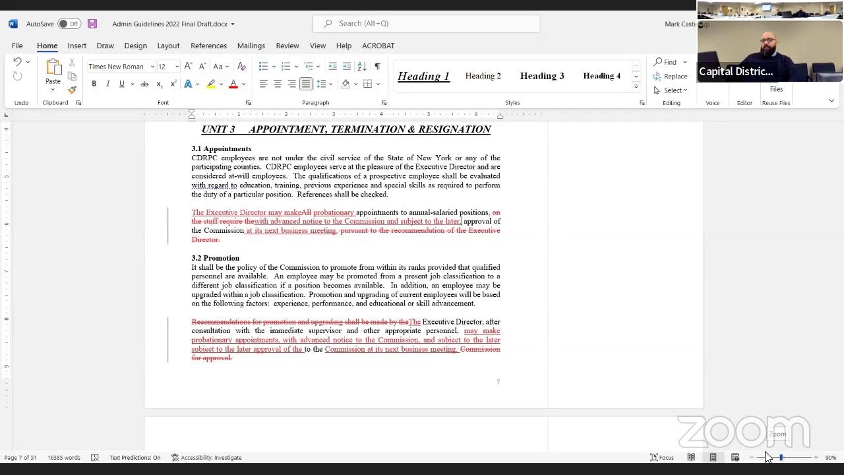Open numbering list dropdown arrow
This screenshot has width=844, height=475.
tap(296, 66)
